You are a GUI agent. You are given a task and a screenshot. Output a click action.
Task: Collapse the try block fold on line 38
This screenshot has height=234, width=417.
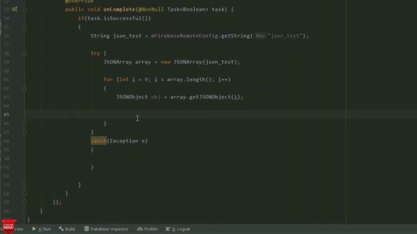point(24,53)
